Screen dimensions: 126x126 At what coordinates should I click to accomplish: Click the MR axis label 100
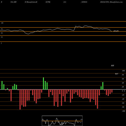pyautogui.click(x=123, y=71)
